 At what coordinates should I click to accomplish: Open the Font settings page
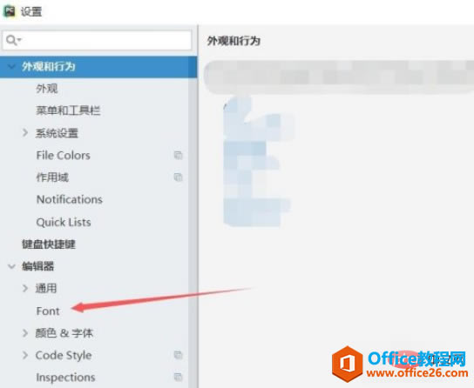48,311
